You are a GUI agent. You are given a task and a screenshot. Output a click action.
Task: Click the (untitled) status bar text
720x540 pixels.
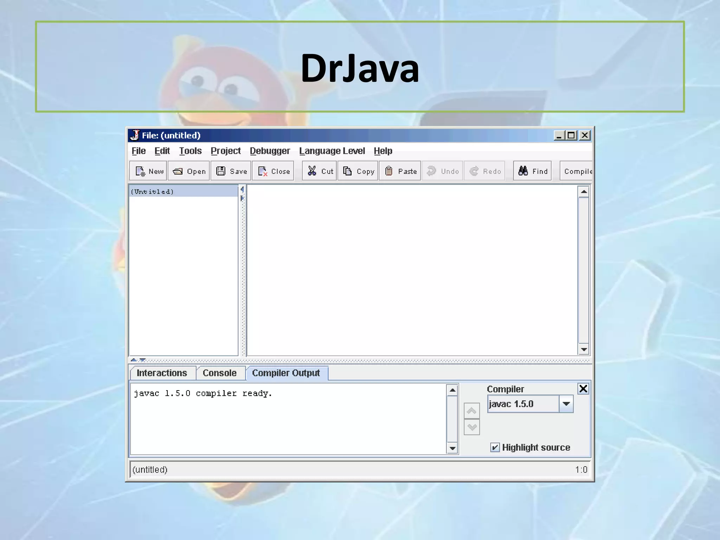click(150, 470)
